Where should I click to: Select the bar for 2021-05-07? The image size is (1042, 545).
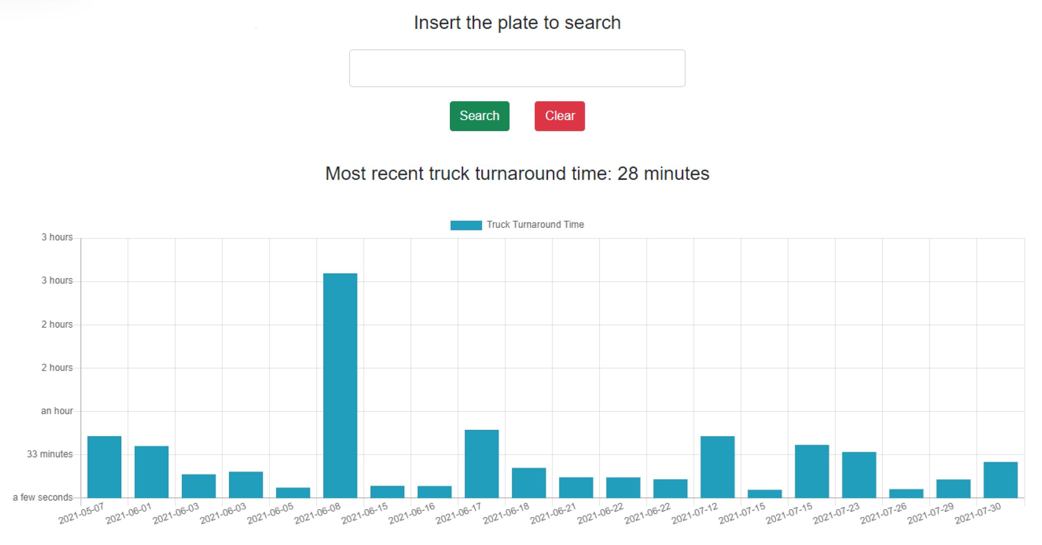pyautogui.click(x=104, y=466)
